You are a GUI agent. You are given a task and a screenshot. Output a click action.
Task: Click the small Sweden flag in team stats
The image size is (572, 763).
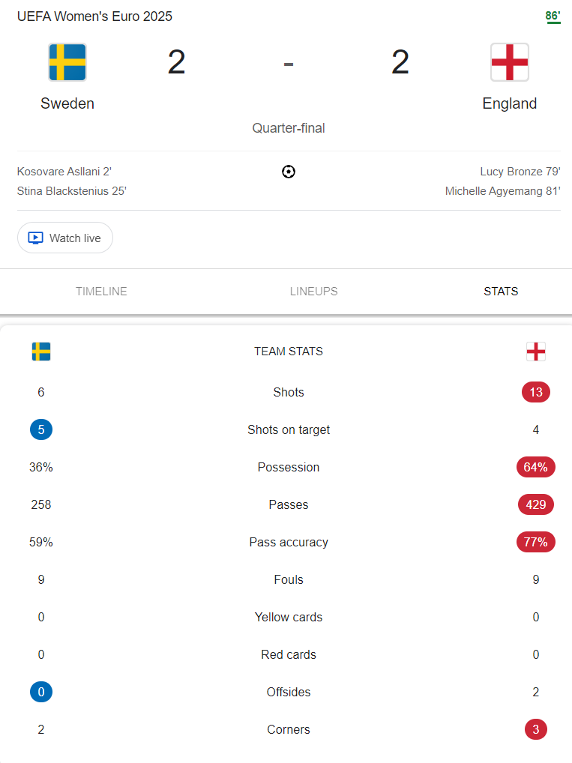click(41, 352)
